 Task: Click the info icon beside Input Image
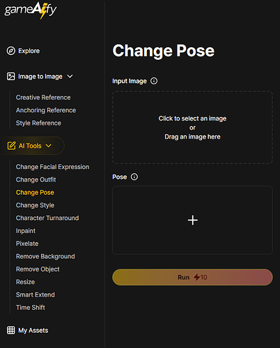154,81
